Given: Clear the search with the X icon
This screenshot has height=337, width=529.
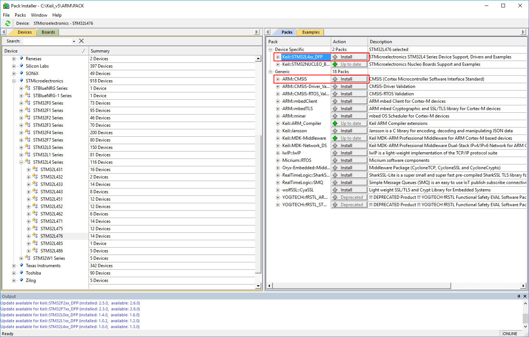Looking at the screenshot, I should 82,41.
